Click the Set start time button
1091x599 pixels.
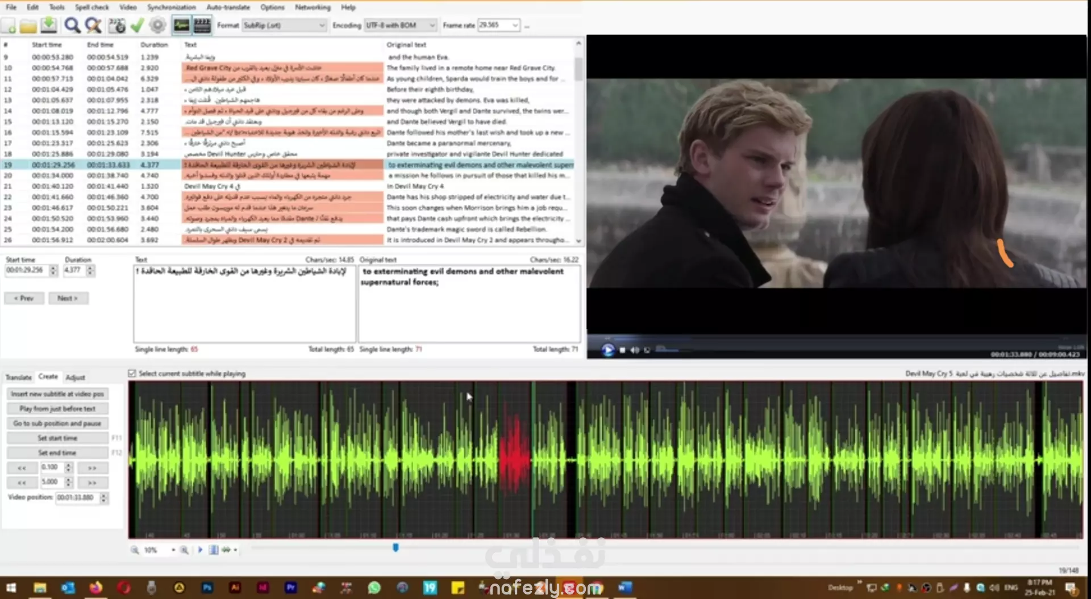tap(57, 438)
